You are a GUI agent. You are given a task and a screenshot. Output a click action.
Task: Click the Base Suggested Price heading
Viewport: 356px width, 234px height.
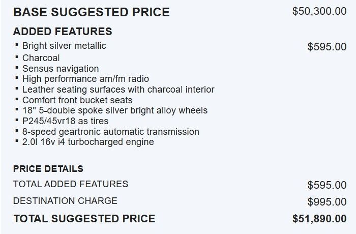click(92, 12)
